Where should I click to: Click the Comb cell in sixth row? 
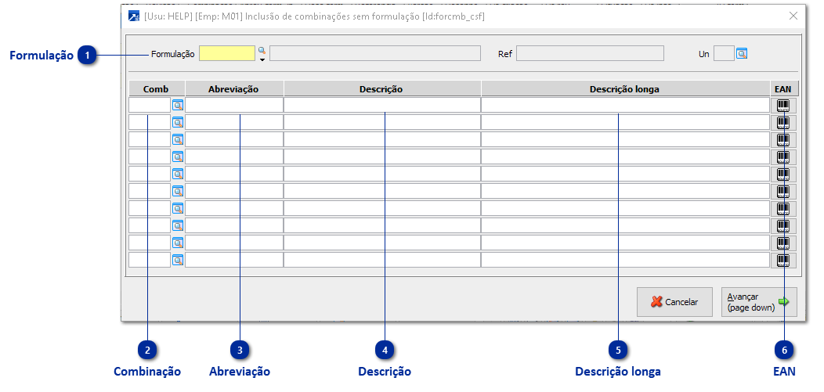(150, 191)
